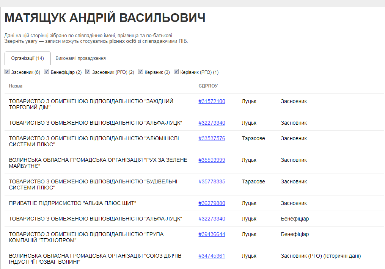Open the ЄДРПОУ link #35593999

212,160
